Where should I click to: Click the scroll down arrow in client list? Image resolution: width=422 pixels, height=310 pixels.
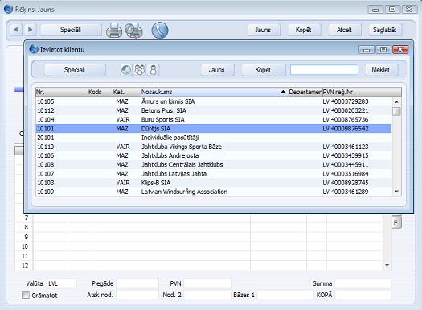click(396, 192)
